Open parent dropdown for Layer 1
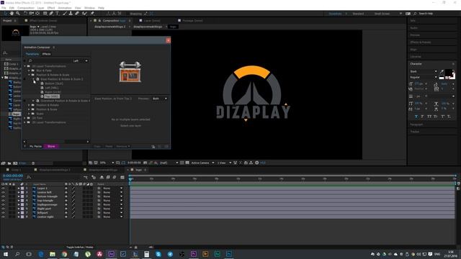 point(112,188)
